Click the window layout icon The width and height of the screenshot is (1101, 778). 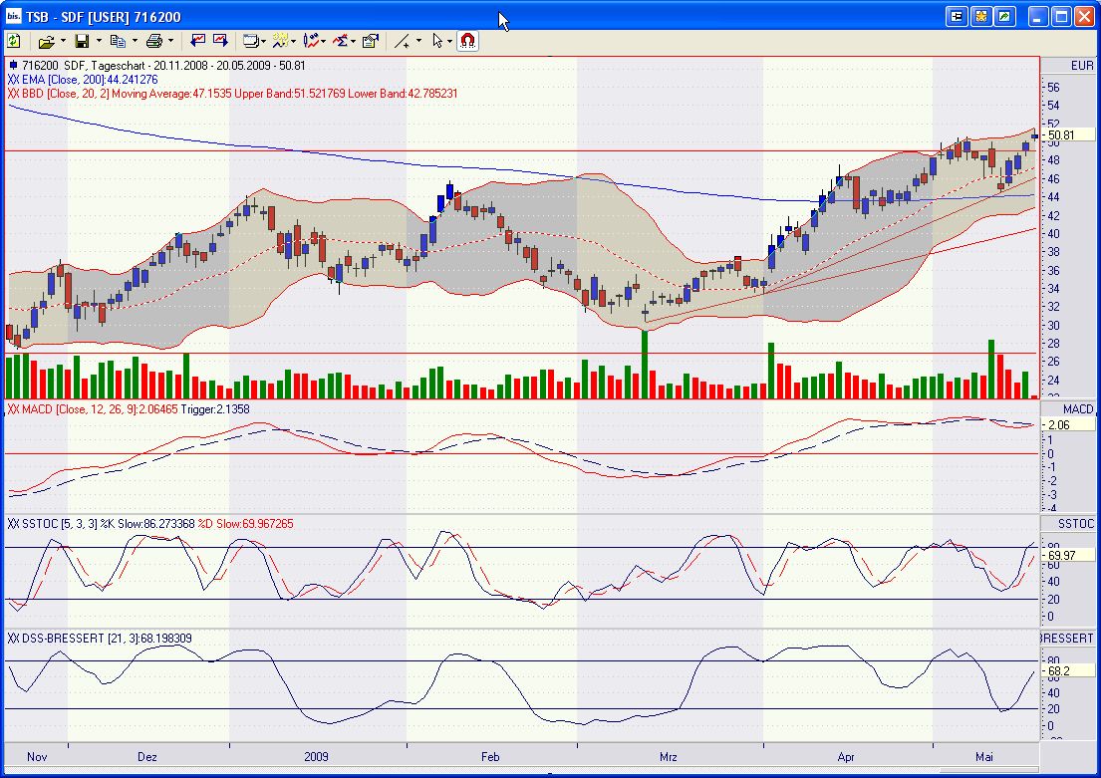(x=251, y=42)
